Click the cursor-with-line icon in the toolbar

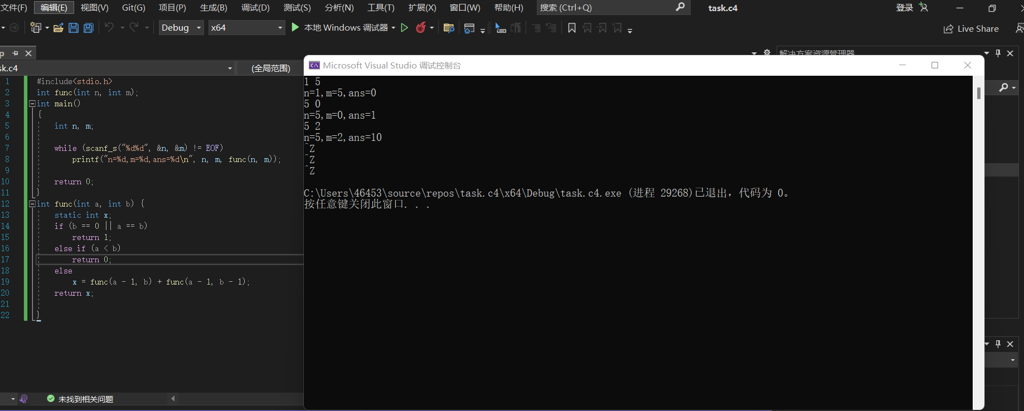point(501,28)
